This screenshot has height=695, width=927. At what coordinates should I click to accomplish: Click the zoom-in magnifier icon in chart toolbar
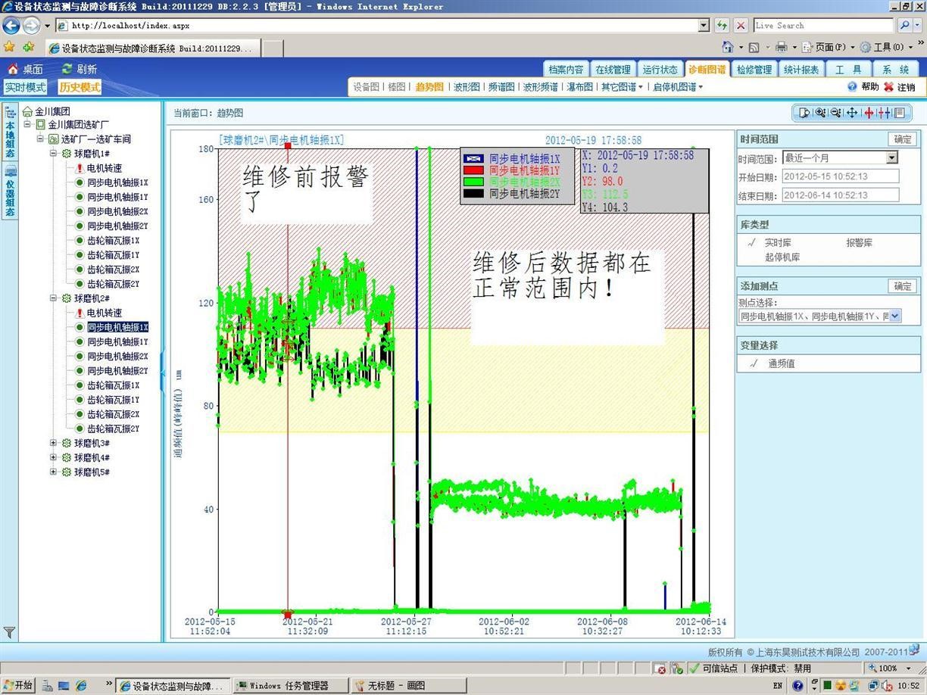[819, 113]
